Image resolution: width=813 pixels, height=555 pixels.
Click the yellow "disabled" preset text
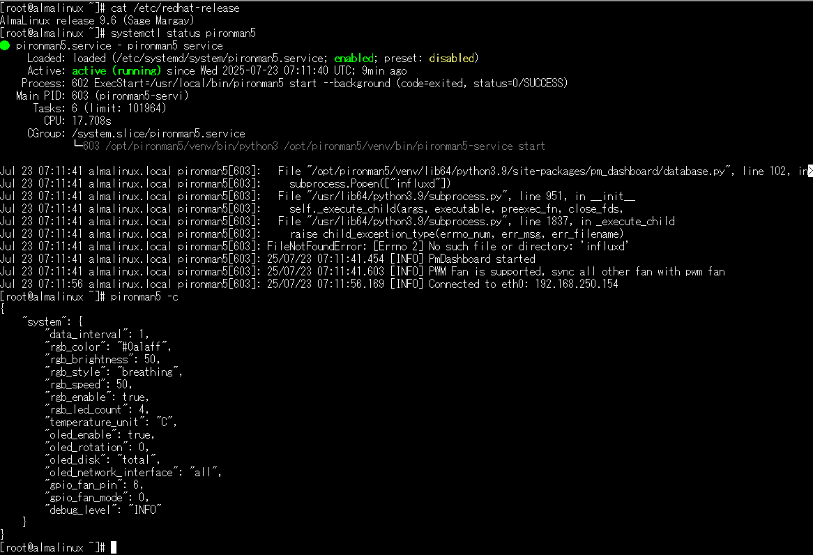click(x=452, y=58)
